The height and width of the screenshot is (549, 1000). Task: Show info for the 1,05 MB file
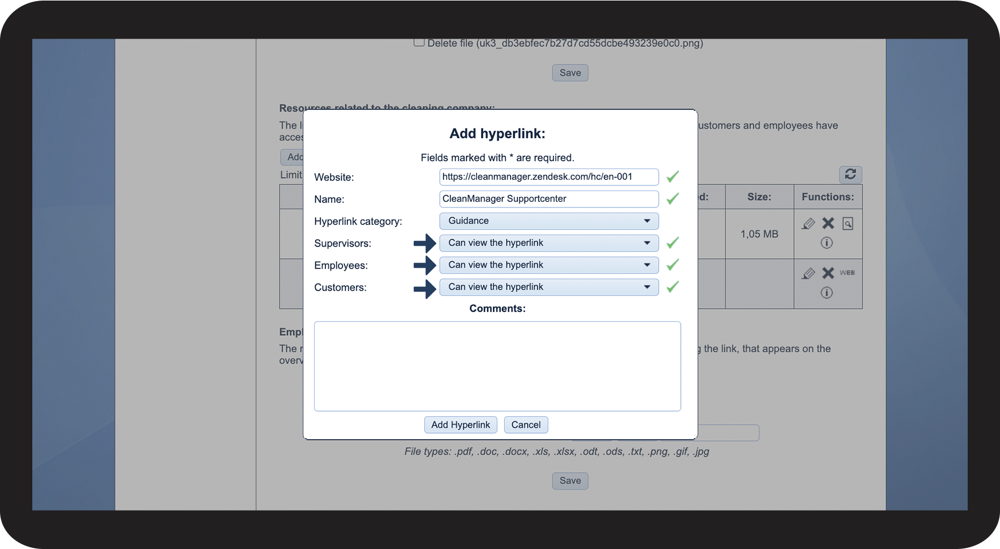click(826, 243)
